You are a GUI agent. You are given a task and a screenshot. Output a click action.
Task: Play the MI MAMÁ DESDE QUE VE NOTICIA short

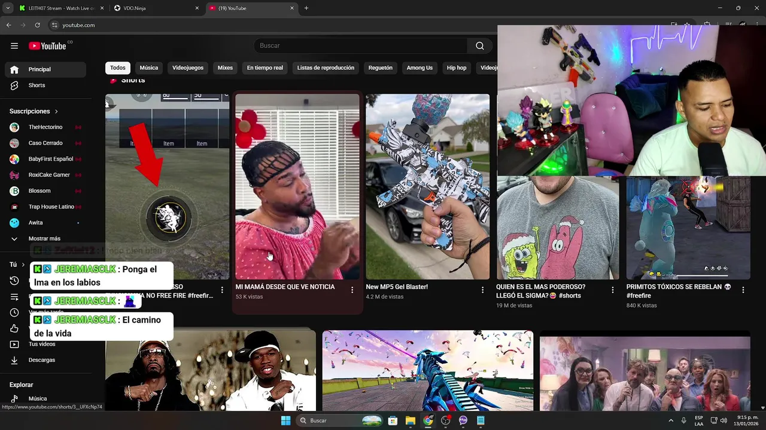click(297, 186)
